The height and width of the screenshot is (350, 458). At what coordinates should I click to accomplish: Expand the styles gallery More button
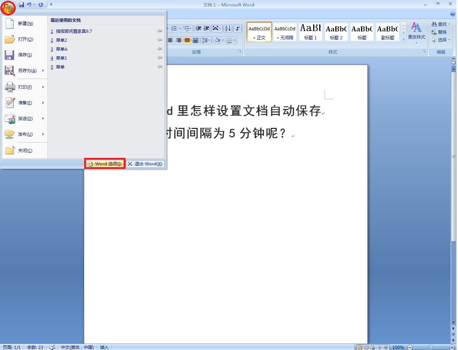click(404, 39)
